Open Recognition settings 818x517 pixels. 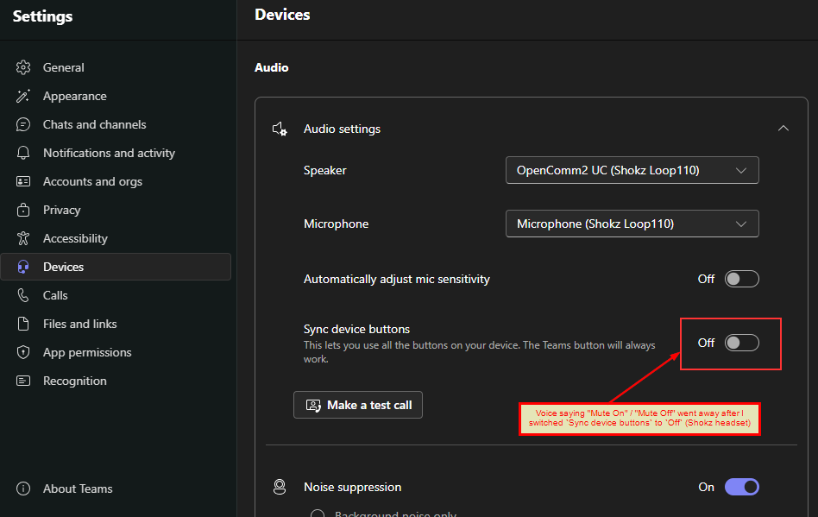pyautogui.click(x=116, y=381)
